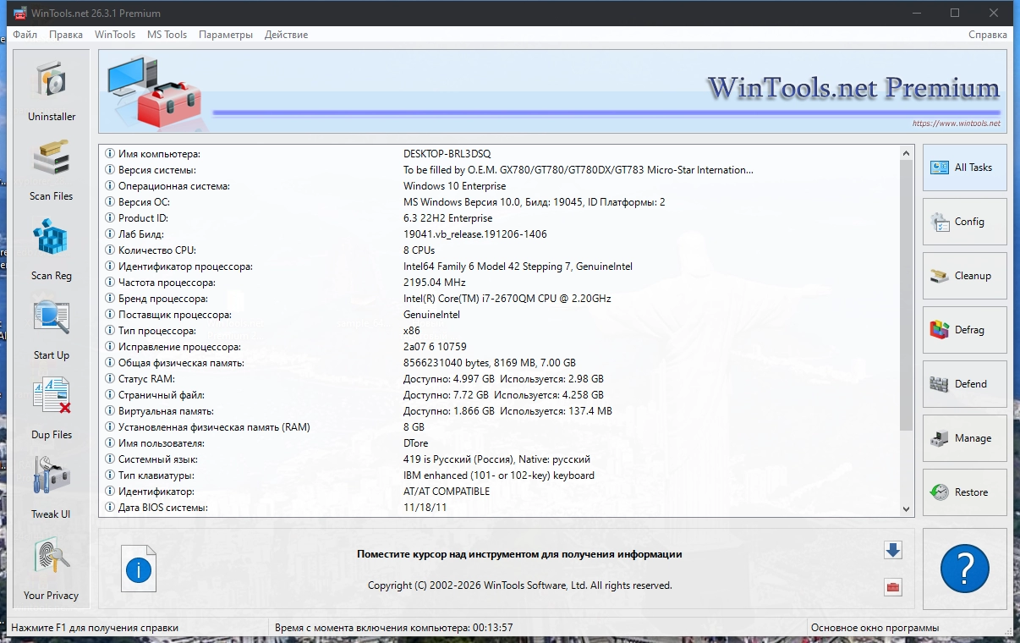Select the All Tasks button
Image resolution: width=1020 pixels, height=643 pixels.
point(965,168)
